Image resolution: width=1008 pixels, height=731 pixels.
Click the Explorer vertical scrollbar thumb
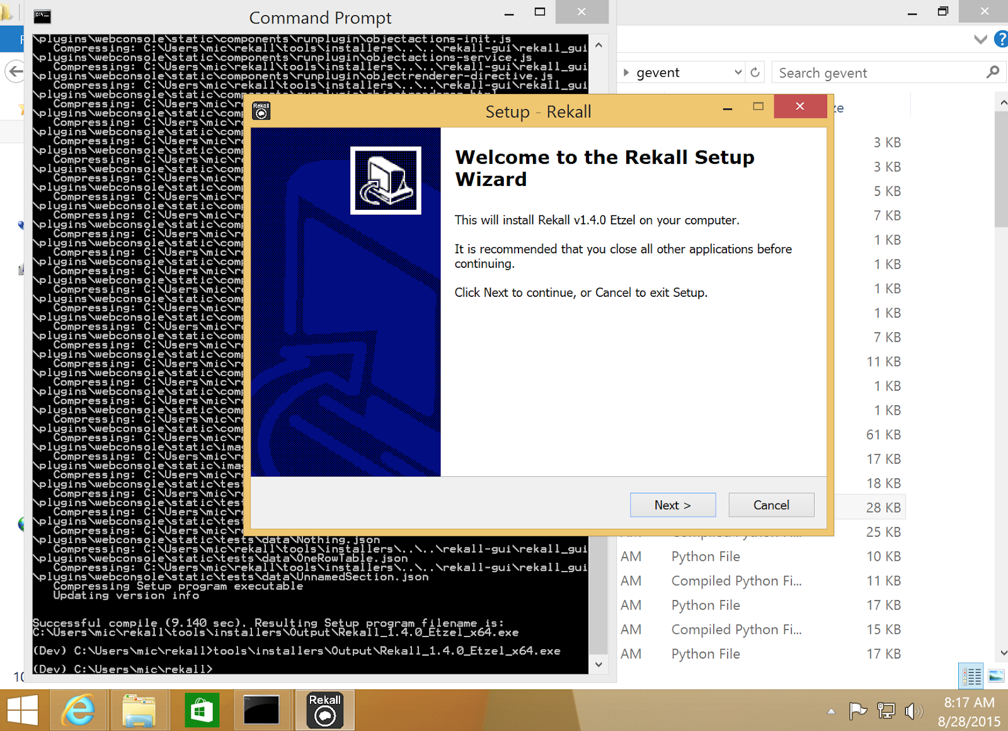click(x=1002, y=169)
